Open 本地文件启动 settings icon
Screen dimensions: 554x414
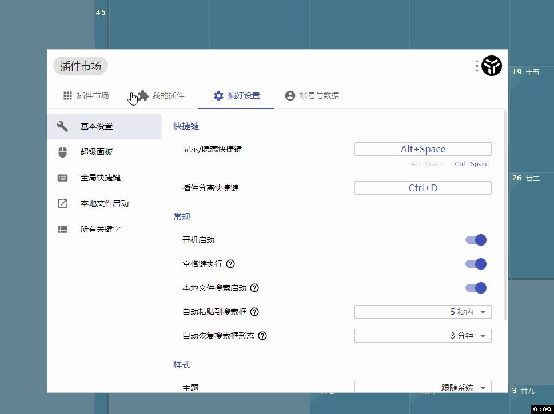pos(63,203)
